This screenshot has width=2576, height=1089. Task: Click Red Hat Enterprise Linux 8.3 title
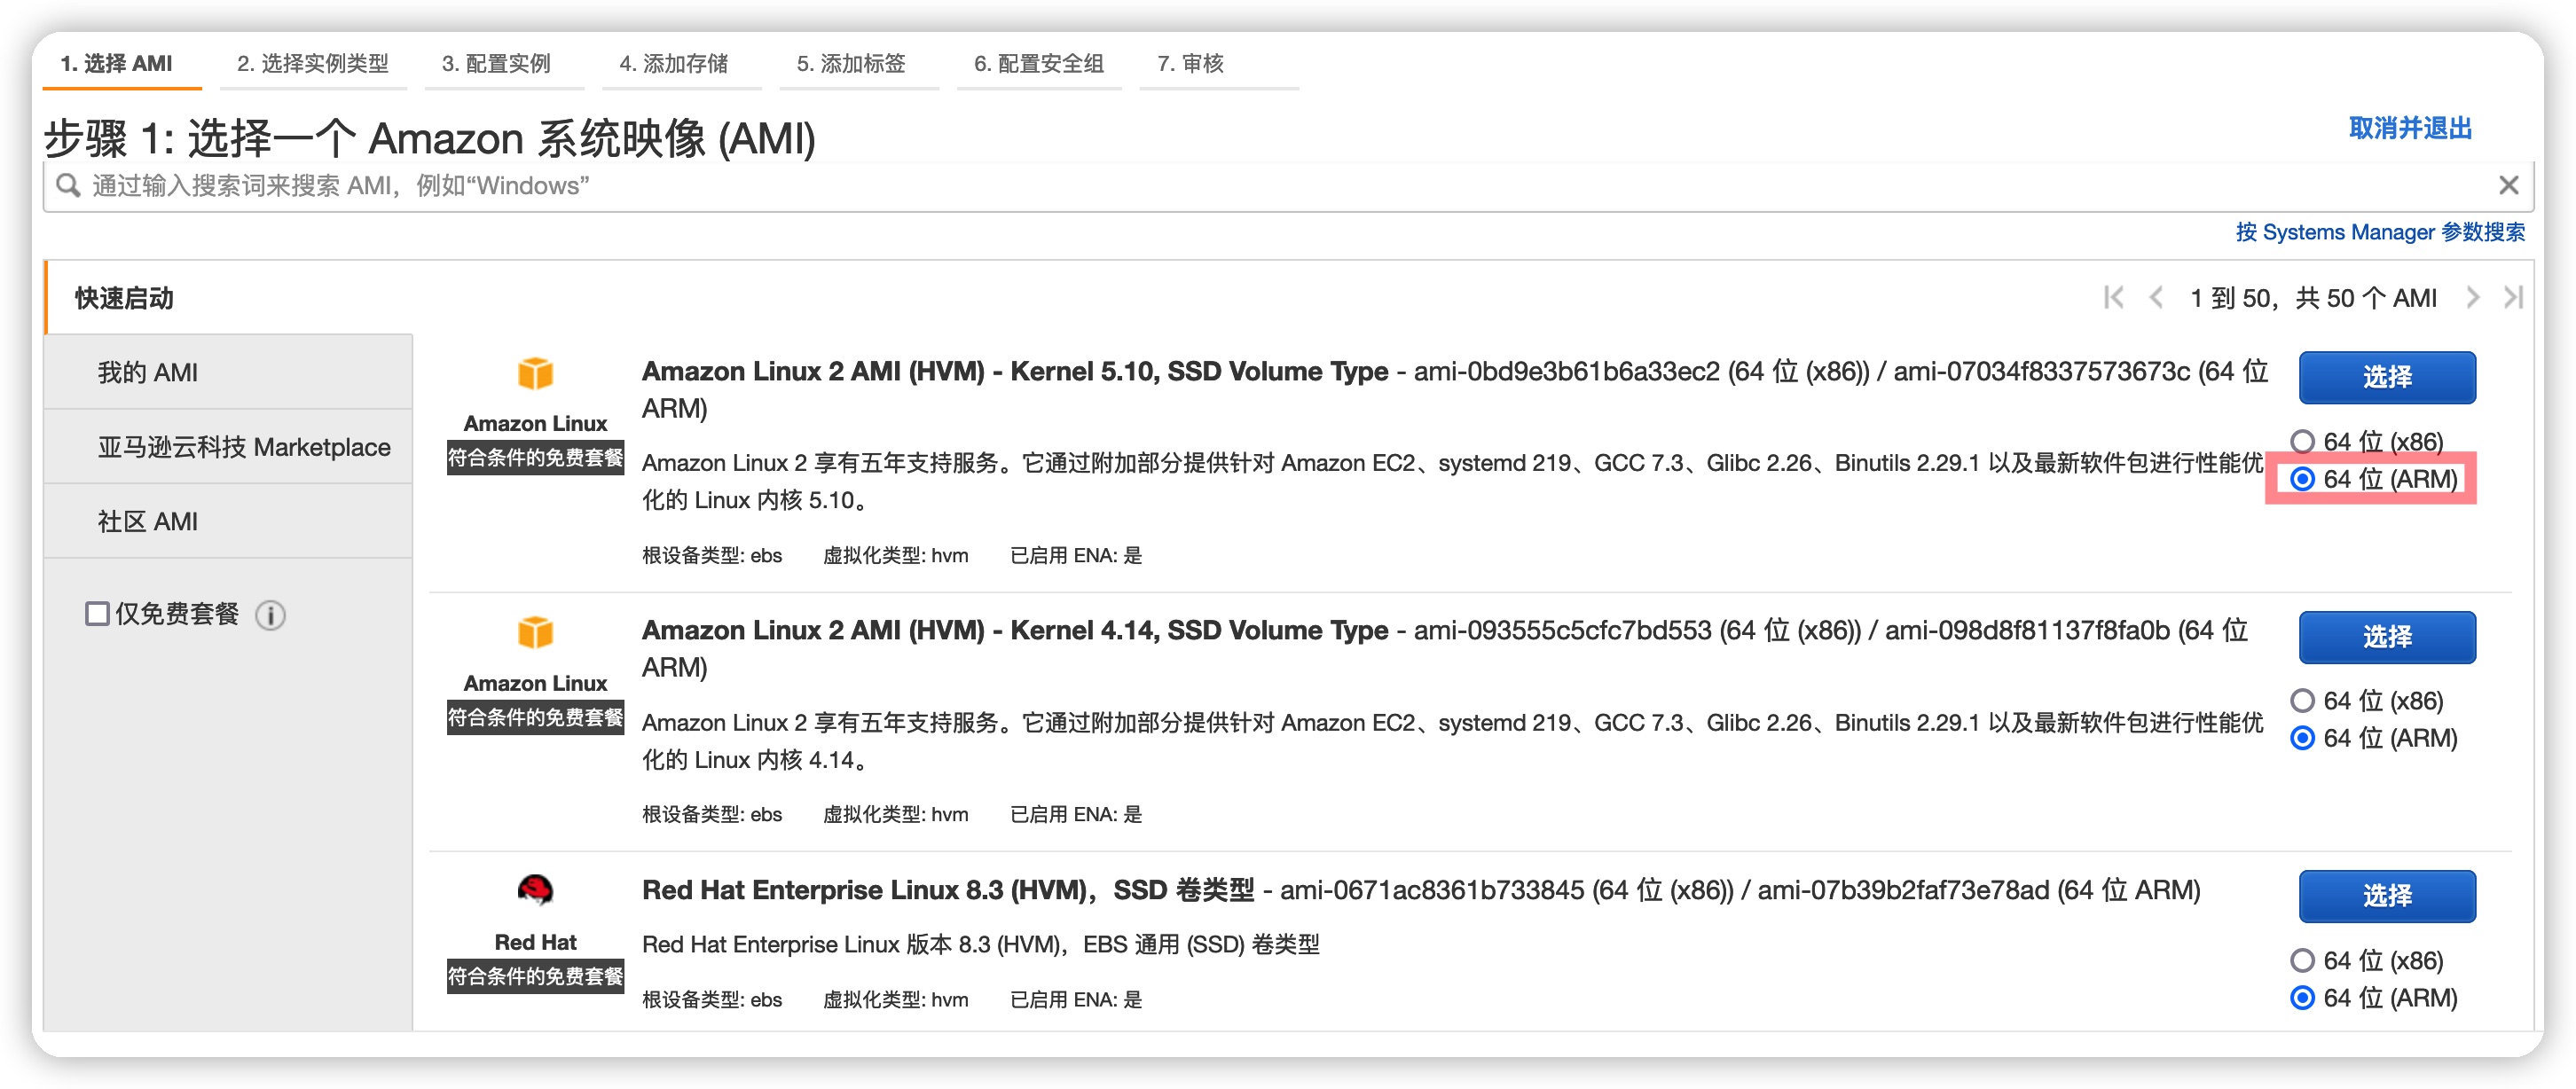point(947,890)
